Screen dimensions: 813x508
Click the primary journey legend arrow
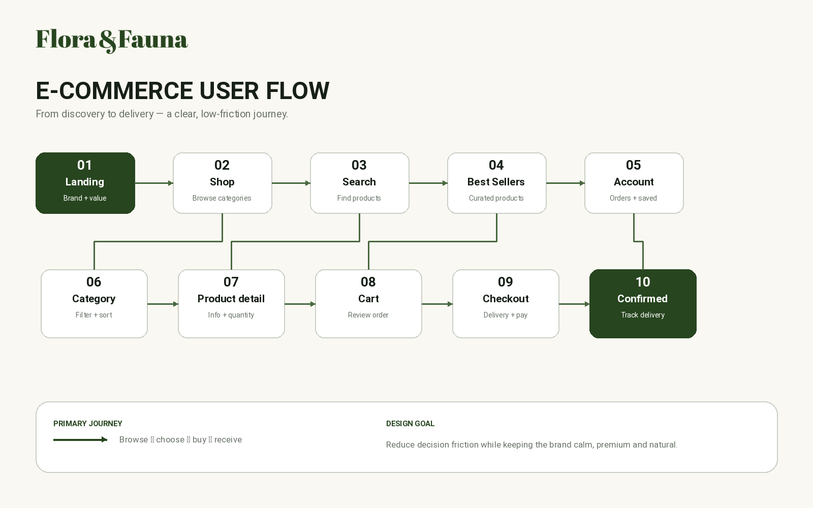(x=80, y=440)
